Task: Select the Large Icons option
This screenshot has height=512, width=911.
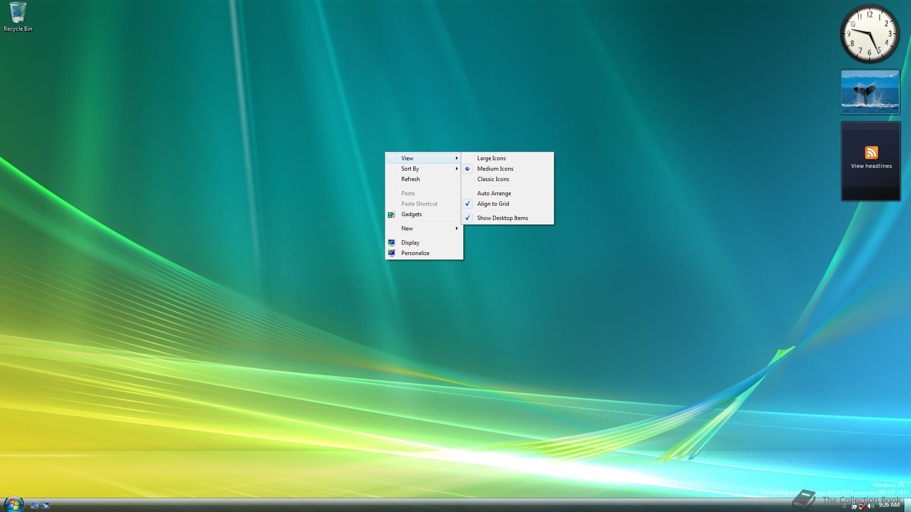Action: [507, 158]
